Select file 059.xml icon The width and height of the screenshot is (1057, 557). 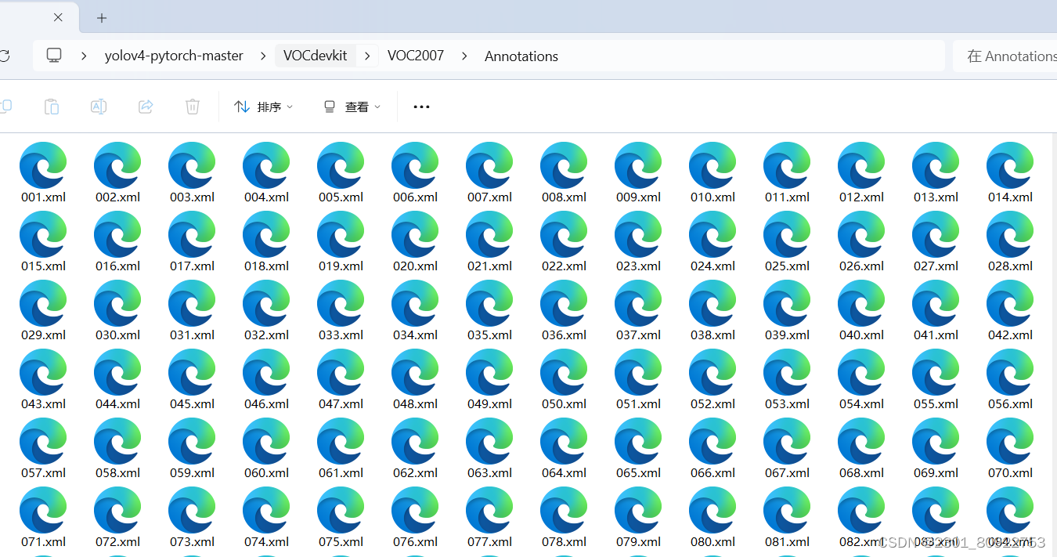192,440
